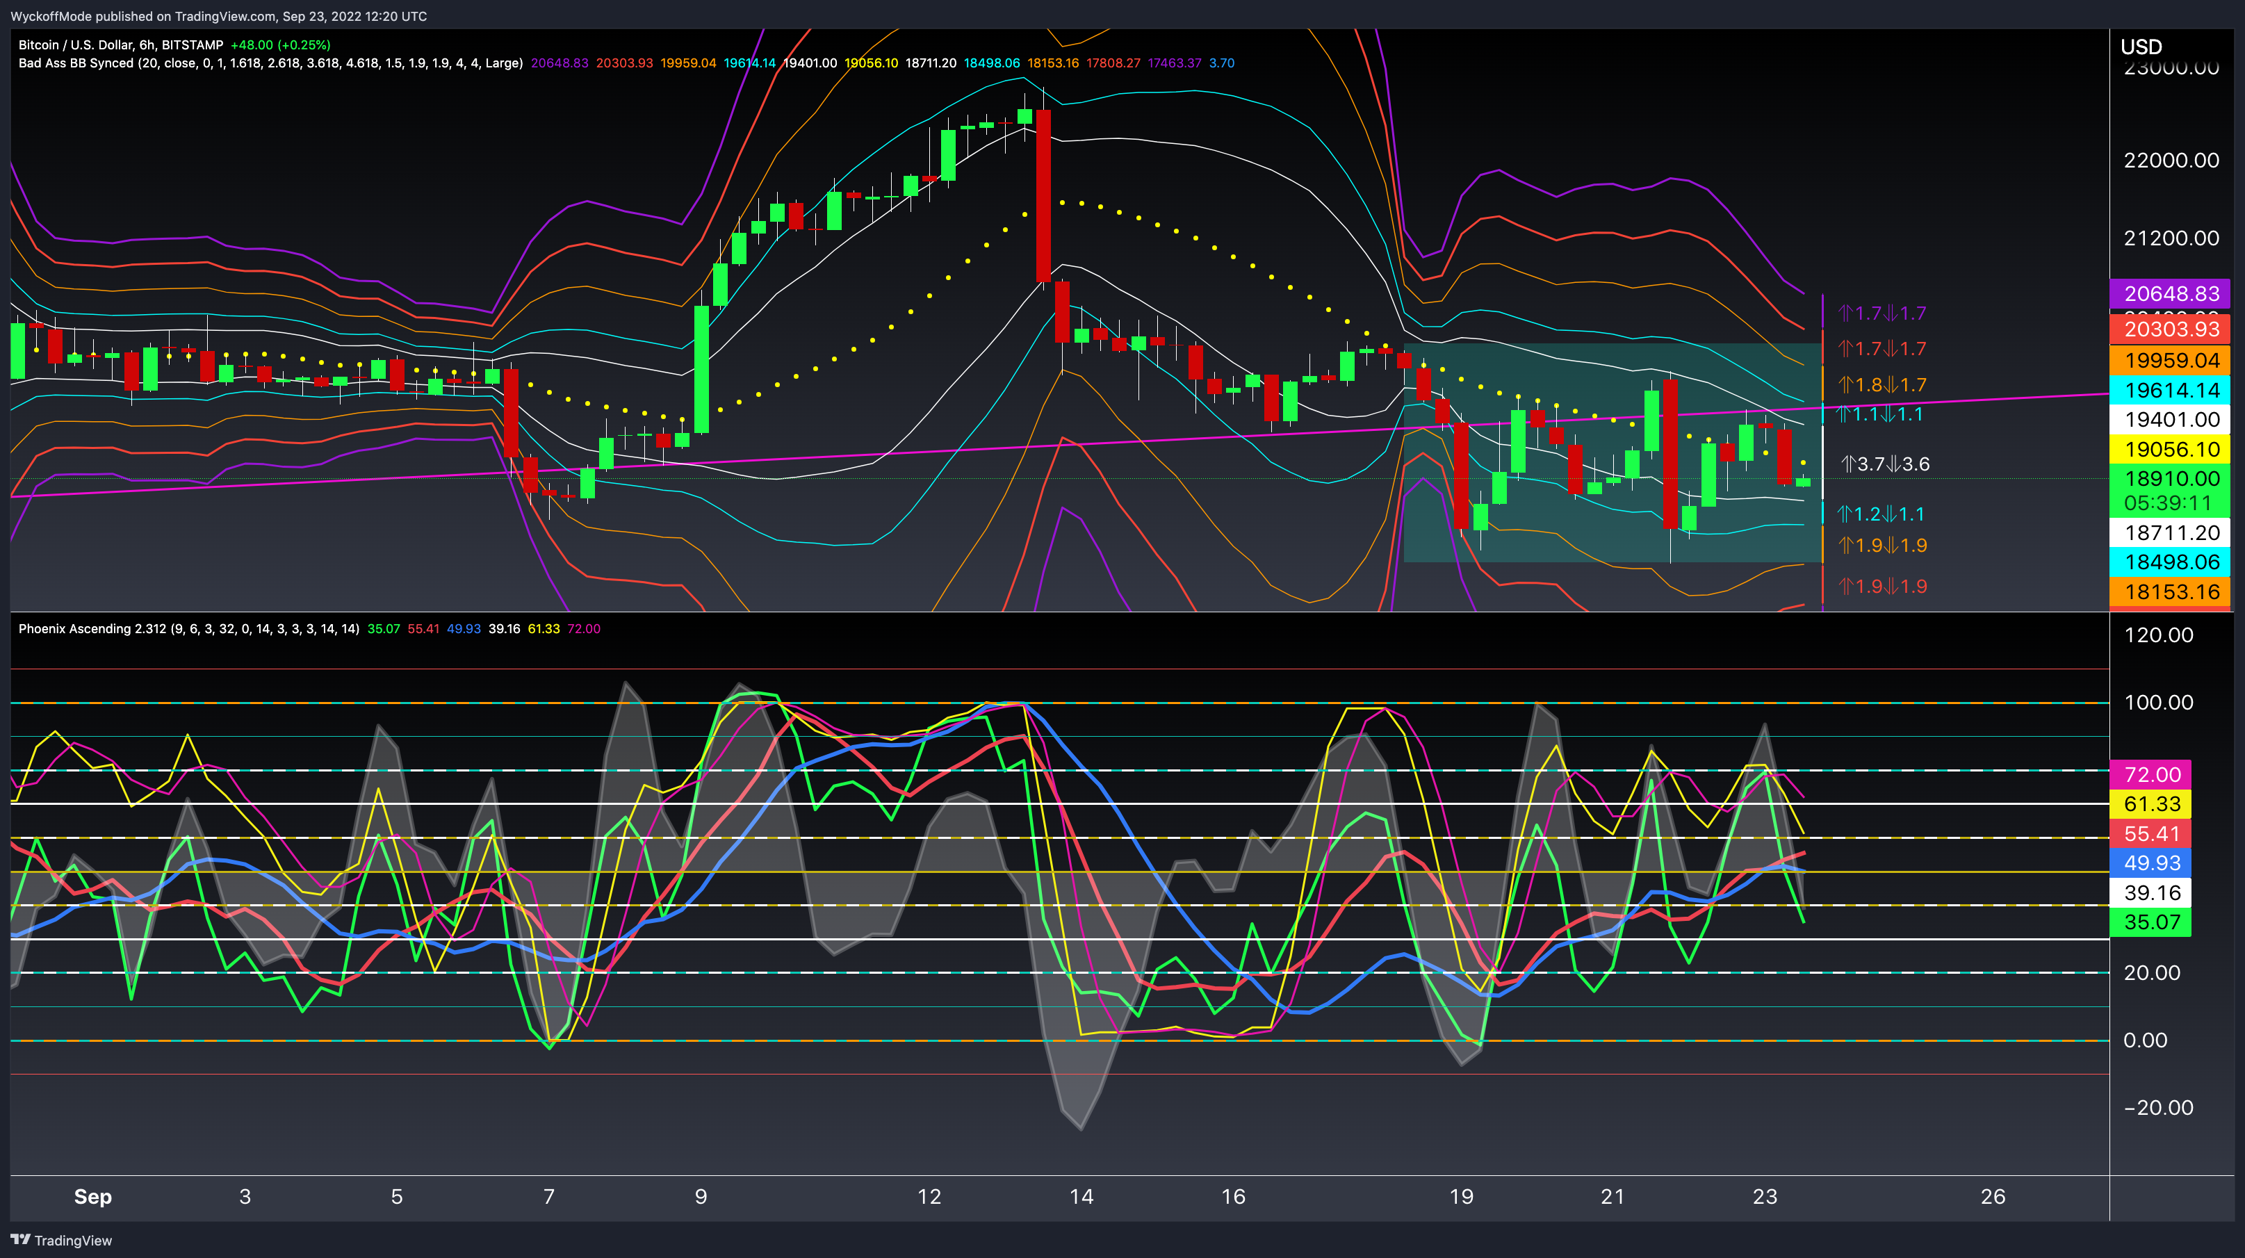
Task: Click the cyan ⇑1.2⇓1.1 band label
Action: click(1880, 514)
